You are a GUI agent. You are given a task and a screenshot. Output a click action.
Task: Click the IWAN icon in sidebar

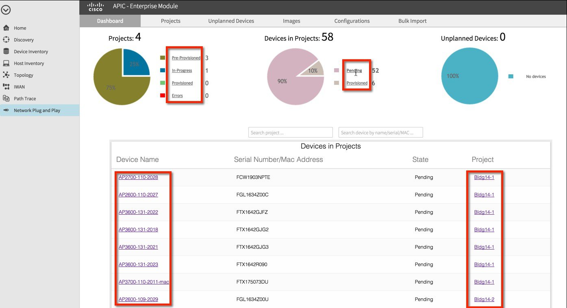[6, 87]
